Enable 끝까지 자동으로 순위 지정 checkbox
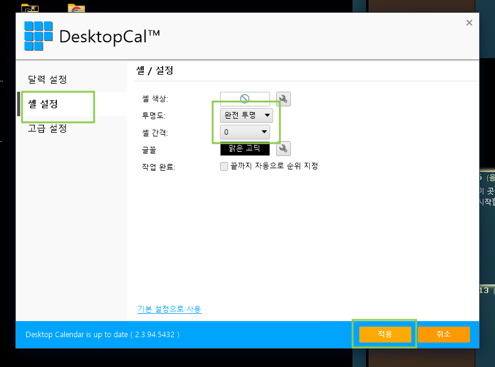 pos(224,166)
